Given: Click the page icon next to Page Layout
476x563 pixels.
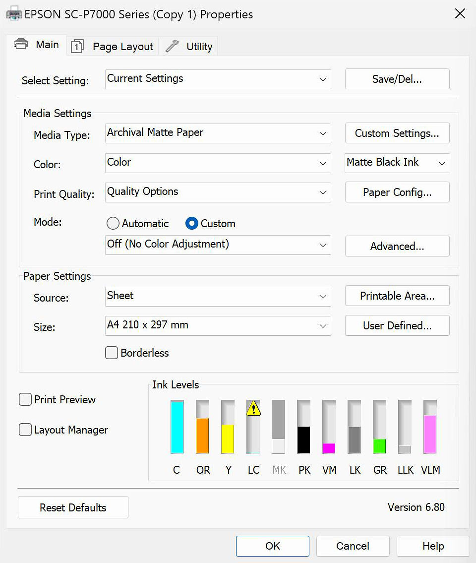Looking at the screenshot, I should [x=77, y=46].
